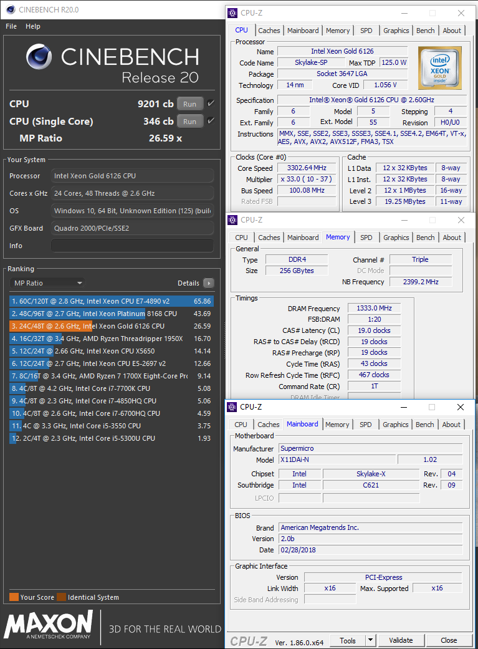
Task: Select ranking row Intel Core i5-5300U
Action: point(112,438)
